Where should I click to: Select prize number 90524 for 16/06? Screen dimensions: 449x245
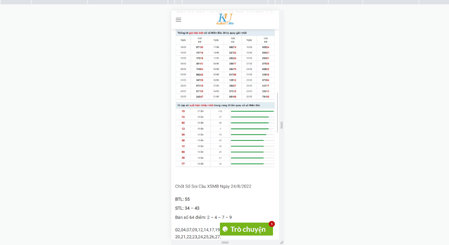265,47
